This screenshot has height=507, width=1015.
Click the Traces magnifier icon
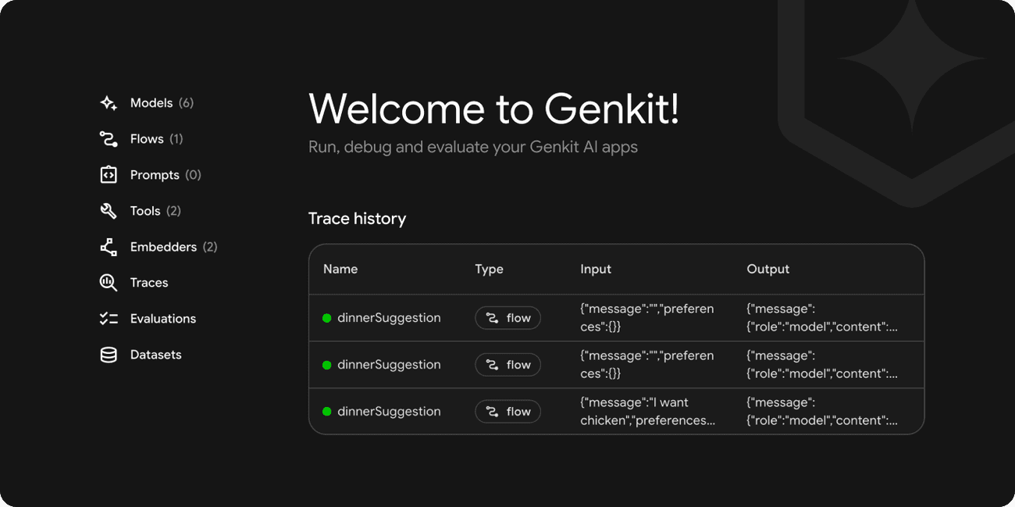click(107, 282)
